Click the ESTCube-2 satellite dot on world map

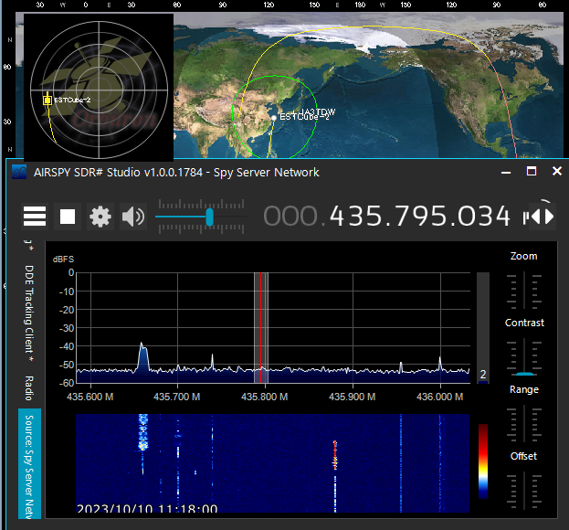pos(274,118)
